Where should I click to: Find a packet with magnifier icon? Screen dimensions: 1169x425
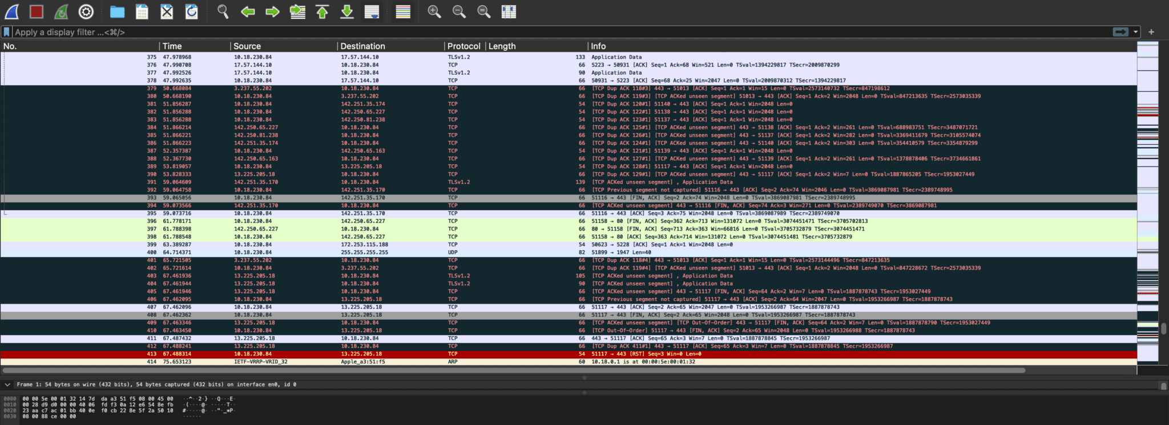pos(223,11)
